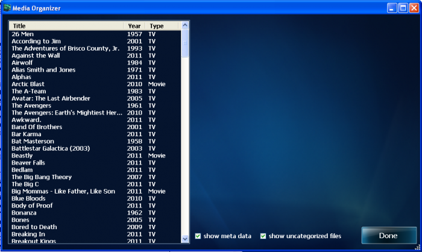The width and height of the screenshot is (422, 252).
Task: Select the Alphas entry
Action: pos(95,77)
